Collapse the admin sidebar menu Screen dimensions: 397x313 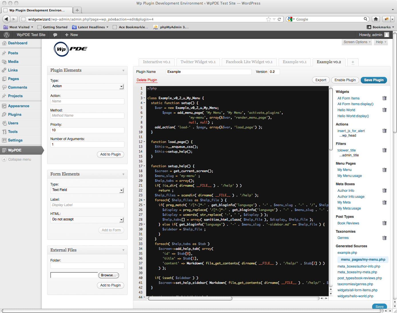pyautogui.click(x=16, y=160)
